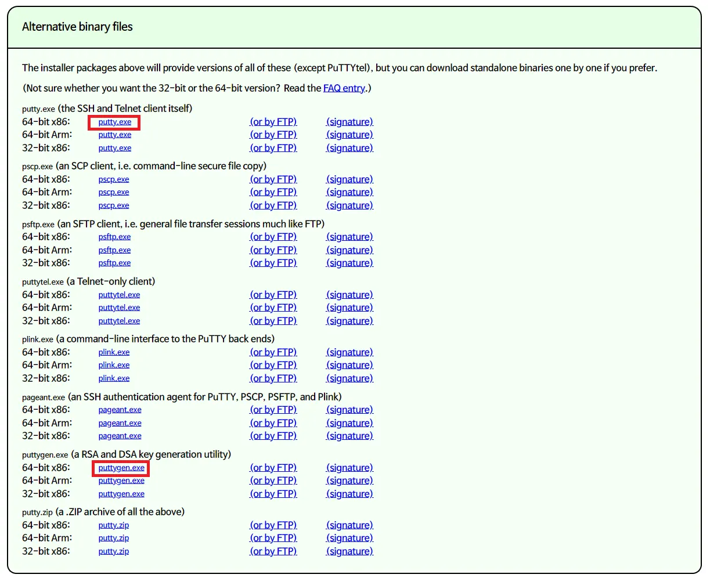
Task: Open signature for 32-bit x86 putty.exe
Action: pyautogui.click(x=350, y=148)
